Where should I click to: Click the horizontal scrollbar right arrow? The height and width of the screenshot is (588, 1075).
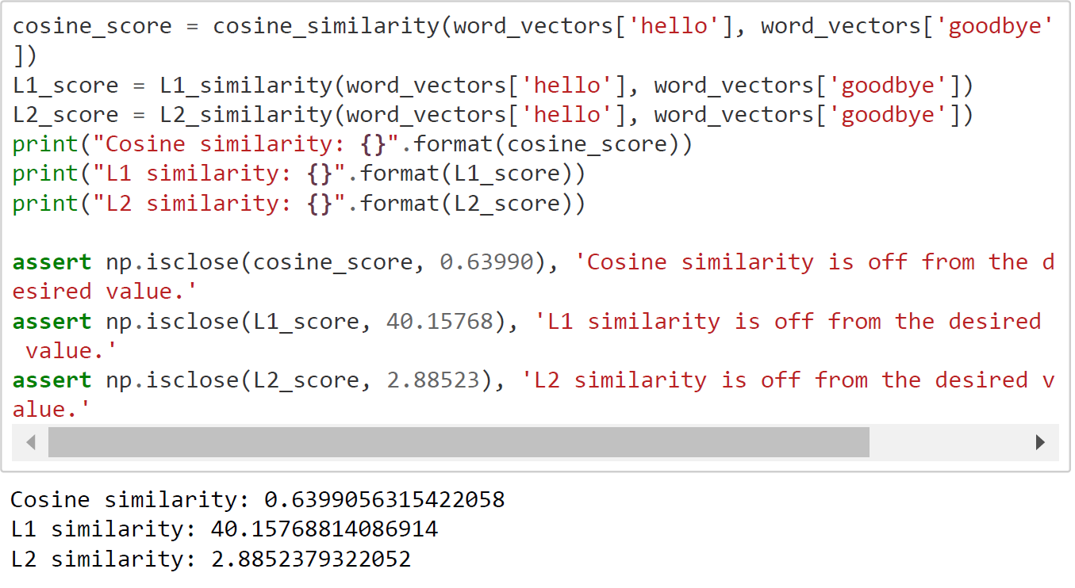click(x=1040, y=442)
